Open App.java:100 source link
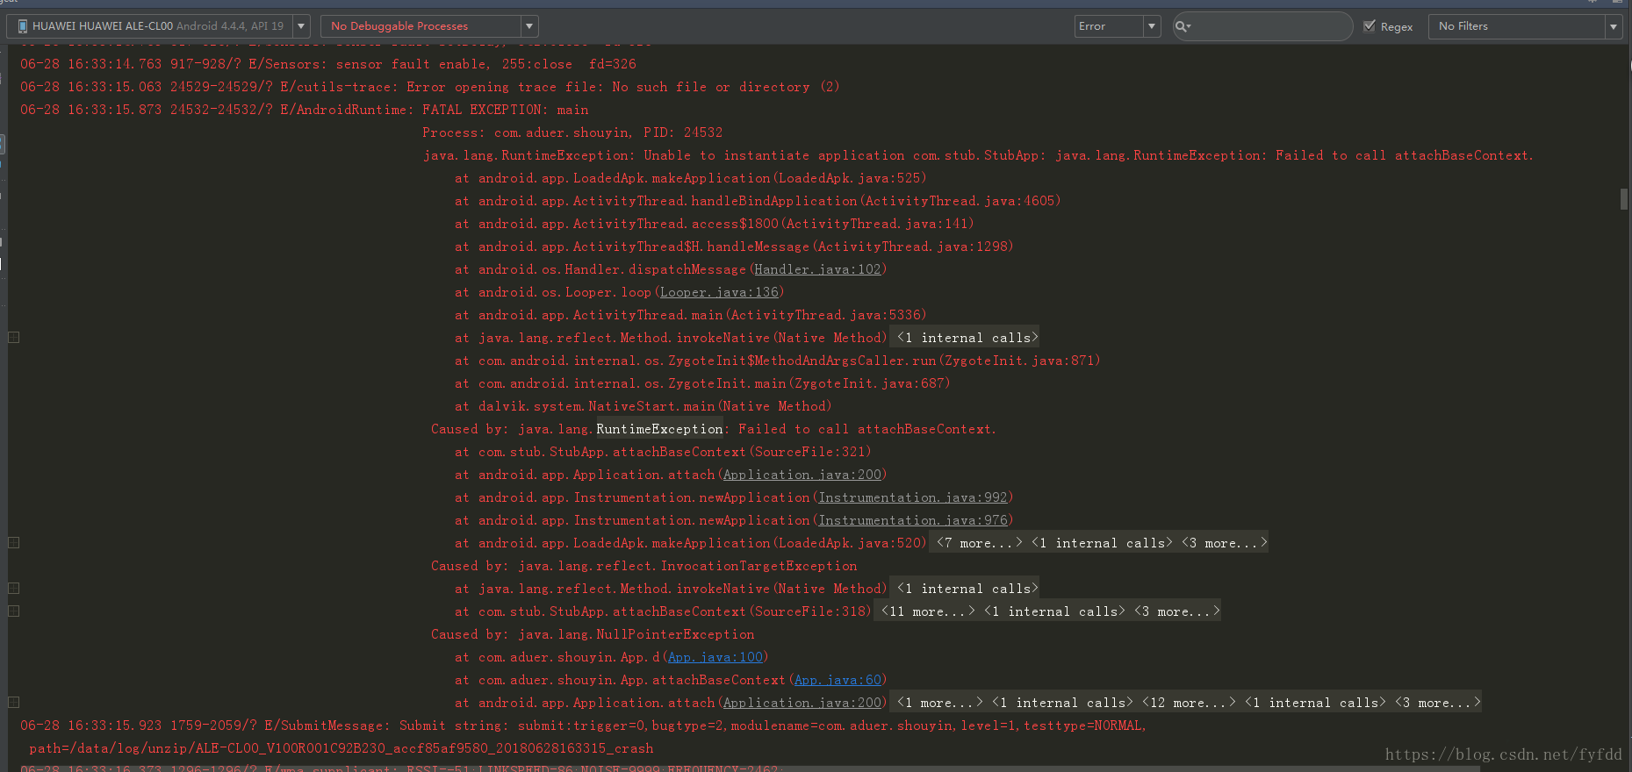This screenshot has height=772, width=1632. point(715,657)
